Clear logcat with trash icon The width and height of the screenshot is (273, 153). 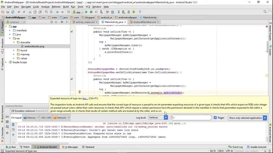(x=13, y=125)
